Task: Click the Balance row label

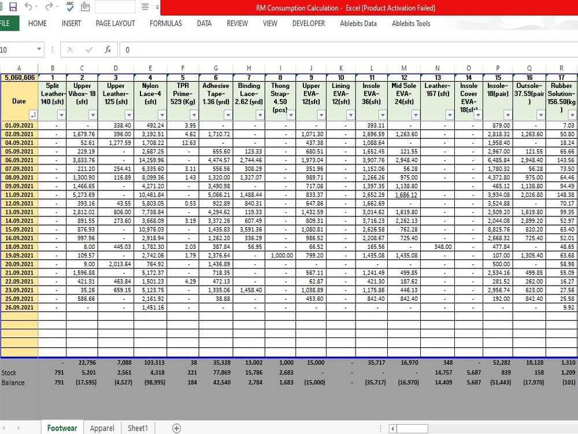Action: point(13,382)
